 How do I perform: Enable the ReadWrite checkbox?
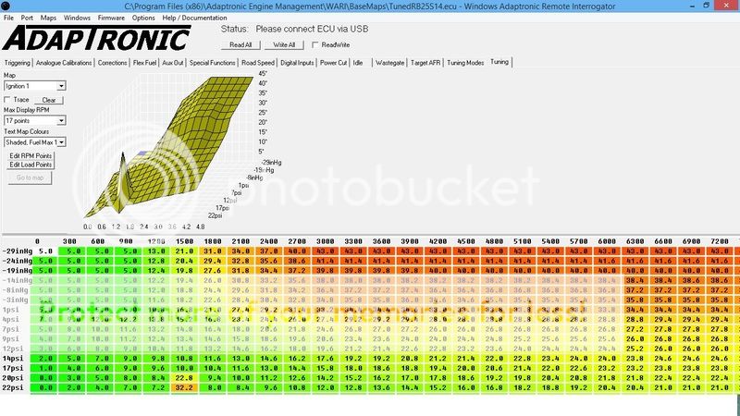tap(317, 44)
